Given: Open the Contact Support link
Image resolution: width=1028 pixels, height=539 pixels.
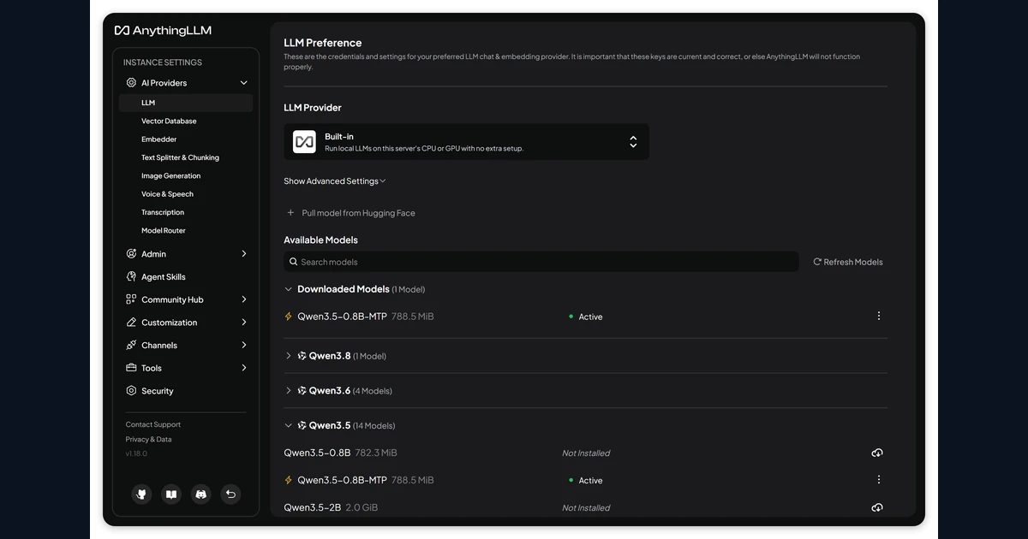Looking at the screenshot, I should 153,424.
